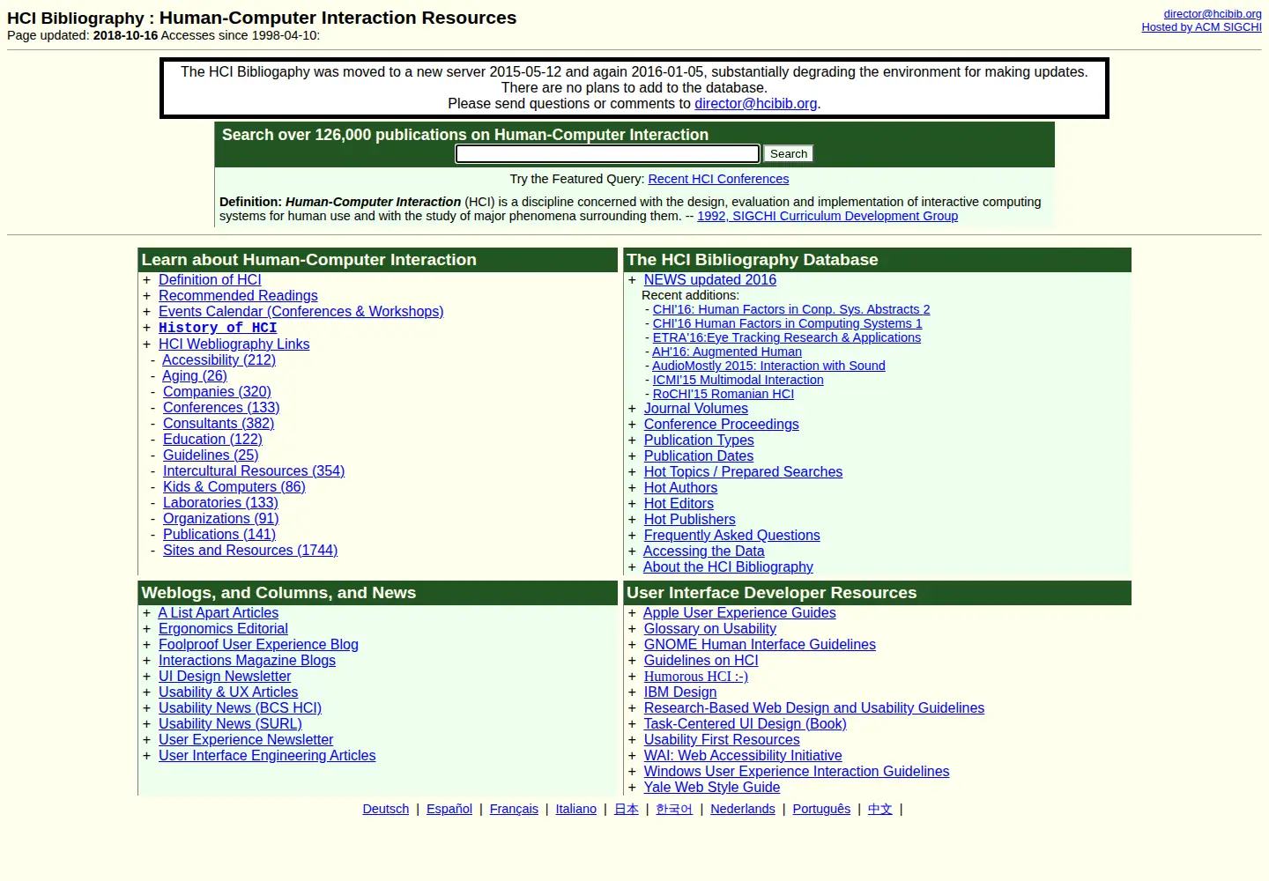Screen dimensions: 1269x881
Task: Open Apple User Experience Guides
Action: (x=739, y=613)
